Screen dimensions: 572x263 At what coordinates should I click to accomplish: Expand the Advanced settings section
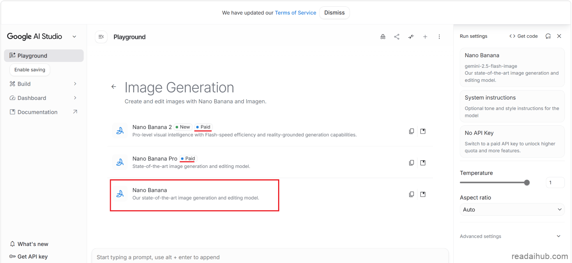coord(558,236)
